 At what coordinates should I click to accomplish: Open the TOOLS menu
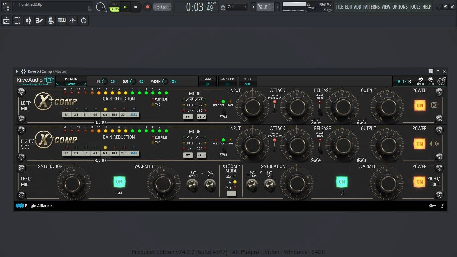(415, 7)
